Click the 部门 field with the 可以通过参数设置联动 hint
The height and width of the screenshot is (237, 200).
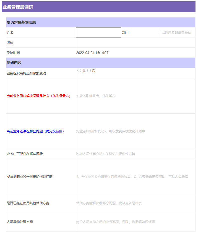(x=177, y=32)
